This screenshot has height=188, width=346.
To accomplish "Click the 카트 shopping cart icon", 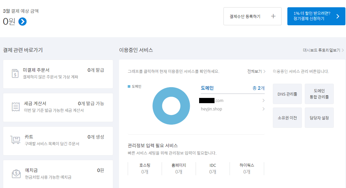I will (x=15, y=140).
